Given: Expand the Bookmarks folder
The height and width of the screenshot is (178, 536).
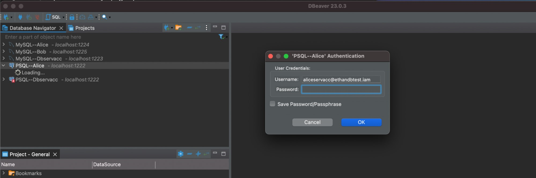Looking at the screenshot, I should (4, 173).
